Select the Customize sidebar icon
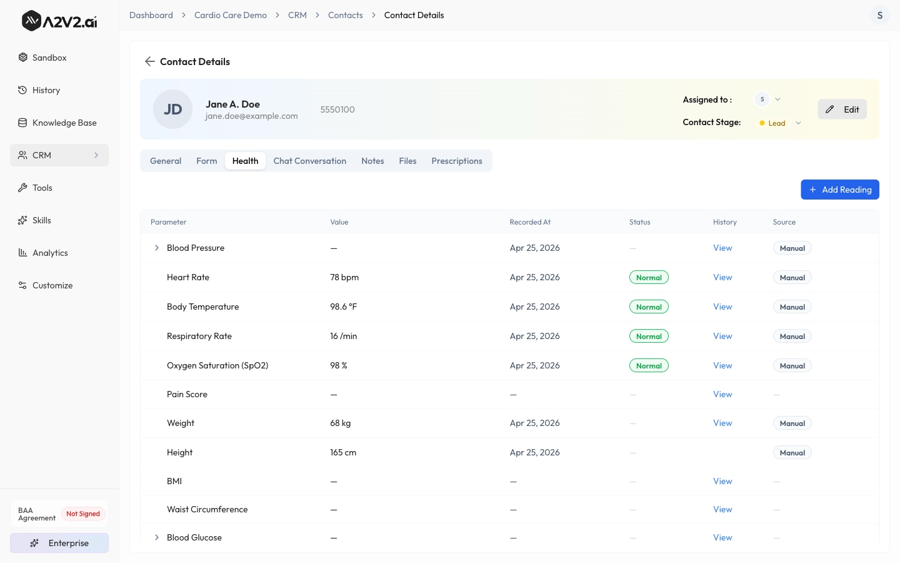This screenshot has height=563, width=900. (x=22, y=285)
